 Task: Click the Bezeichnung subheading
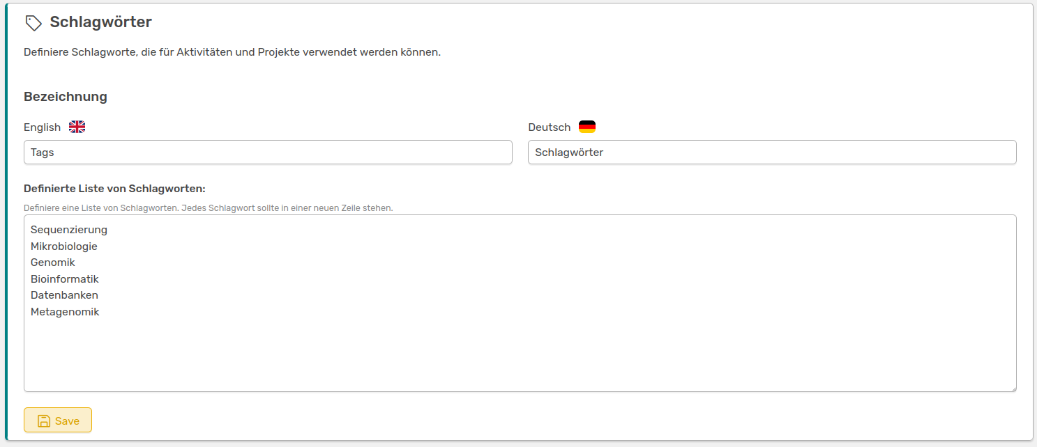click(x=66, y=97)
